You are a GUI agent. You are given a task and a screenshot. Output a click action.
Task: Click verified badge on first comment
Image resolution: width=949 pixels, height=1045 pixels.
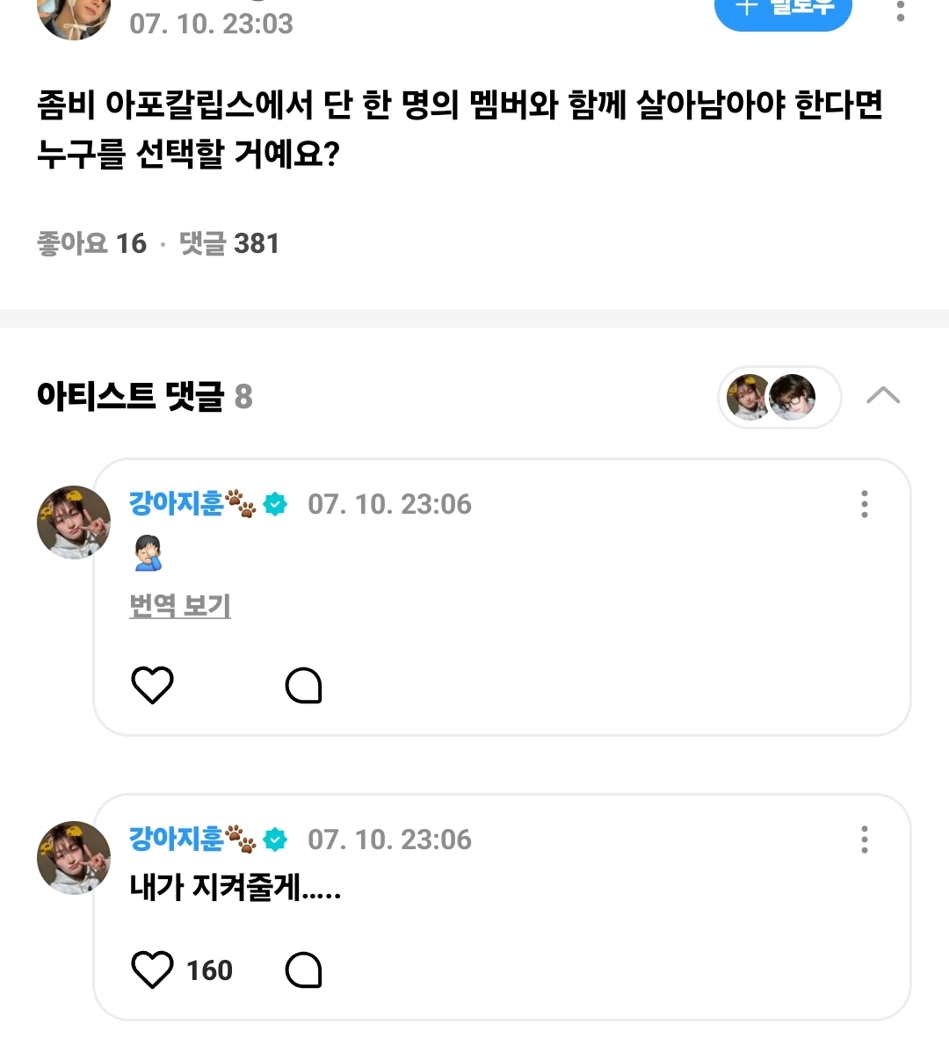click(x=276, y=504)
